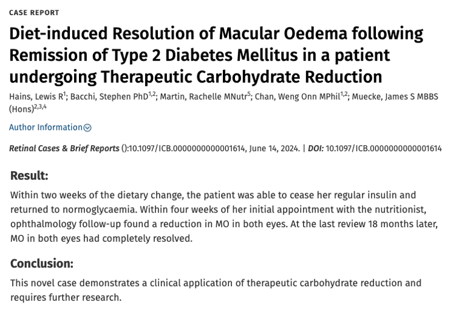Select author Muecke, James S MBBS
The image size is (453, 314).
395,97
